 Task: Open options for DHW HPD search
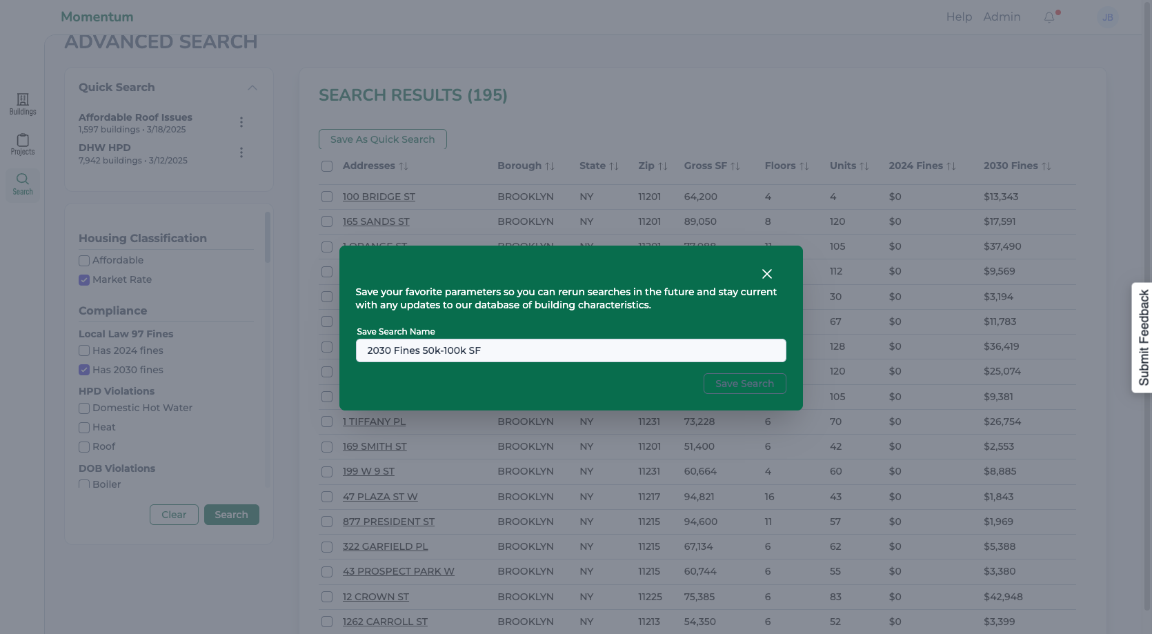(x=241, y=152)
